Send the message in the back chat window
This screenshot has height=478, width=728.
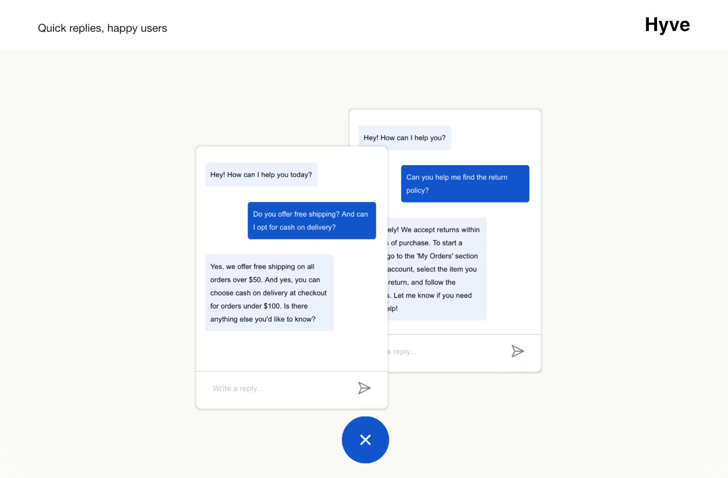[x=518, y=351]
